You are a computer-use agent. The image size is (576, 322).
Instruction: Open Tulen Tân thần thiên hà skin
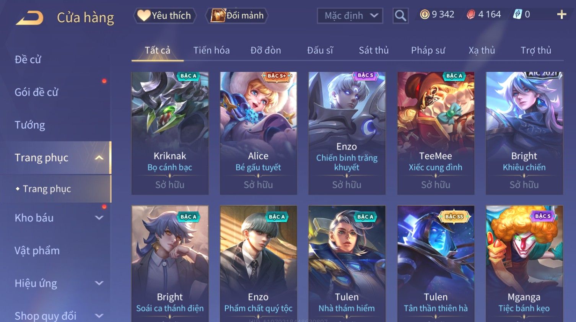pos(436,263)
